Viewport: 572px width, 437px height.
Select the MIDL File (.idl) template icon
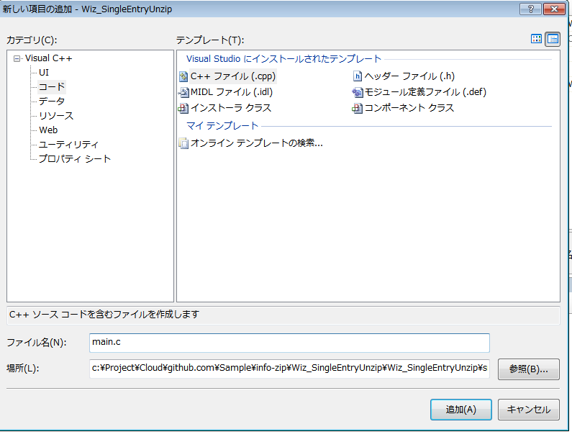click(183, 92)
